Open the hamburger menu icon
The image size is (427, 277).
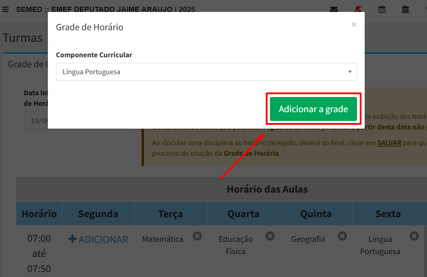[5, 9]
